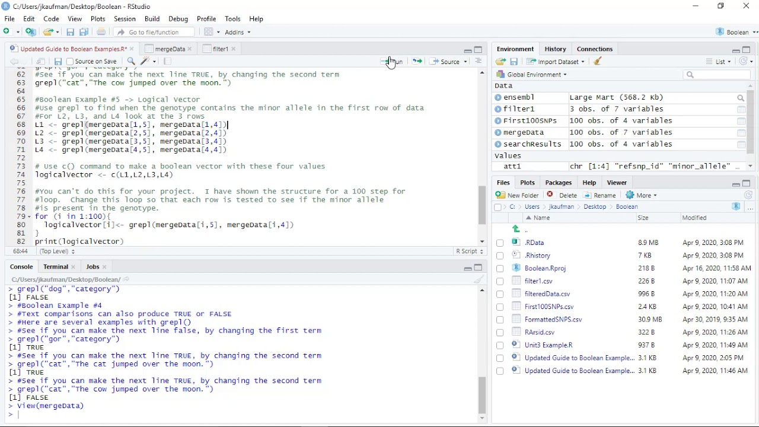The width and height of the screenshot is (759, 427).
Task: Open the More dropdown in Files pane
Action: tap(642, 195)
